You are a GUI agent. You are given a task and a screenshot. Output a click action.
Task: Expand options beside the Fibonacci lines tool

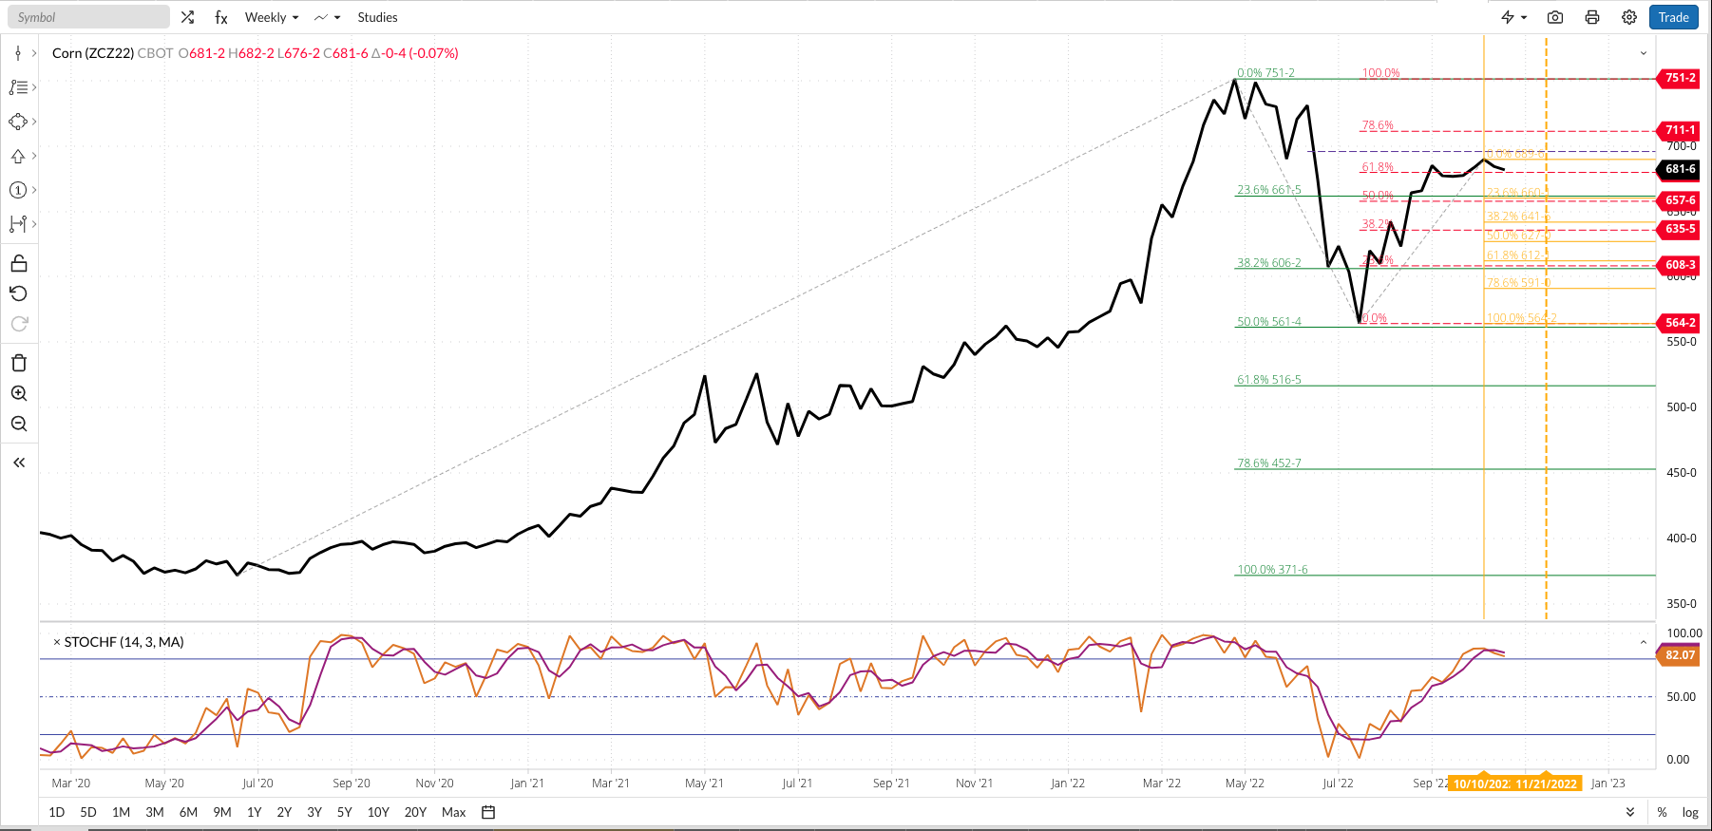pos(34,87)
